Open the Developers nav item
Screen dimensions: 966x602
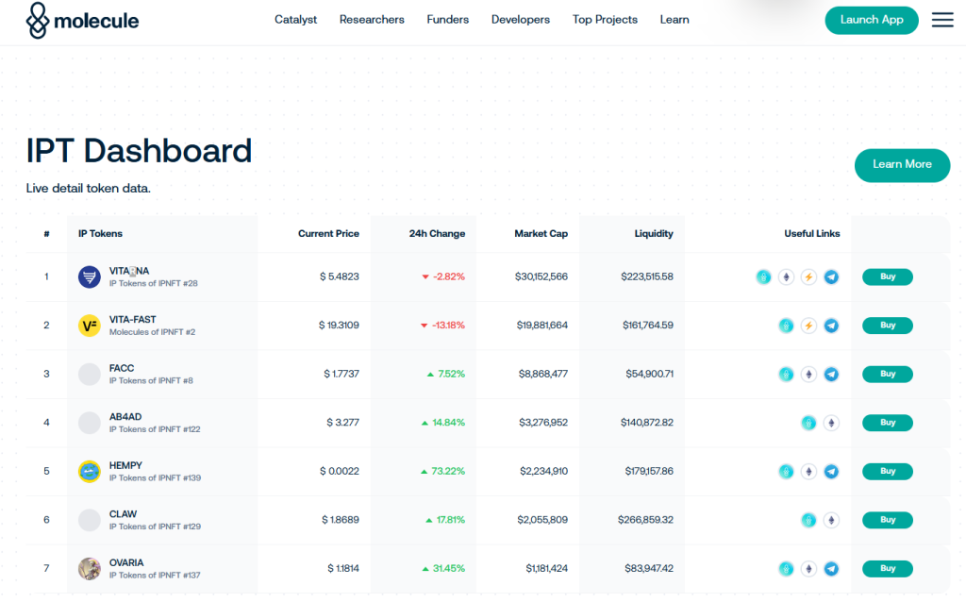(x=521, y=20)
